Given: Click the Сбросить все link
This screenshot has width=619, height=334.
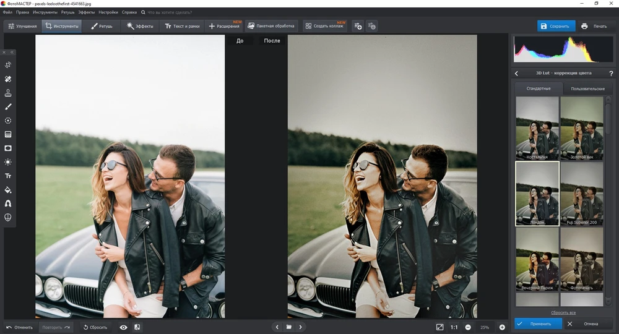Looking at the screenshot, I should point(564,312).
